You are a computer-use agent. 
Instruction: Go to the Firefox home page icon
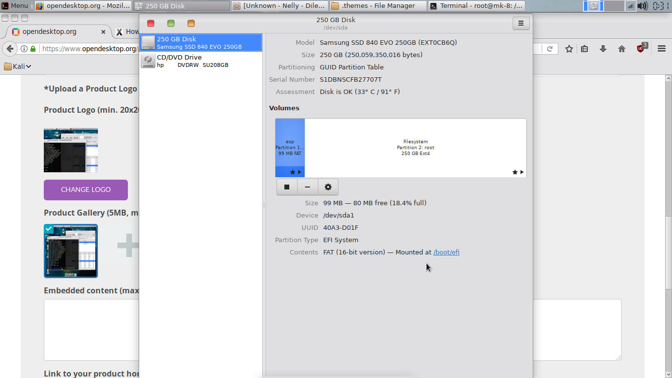pos(622,49)
